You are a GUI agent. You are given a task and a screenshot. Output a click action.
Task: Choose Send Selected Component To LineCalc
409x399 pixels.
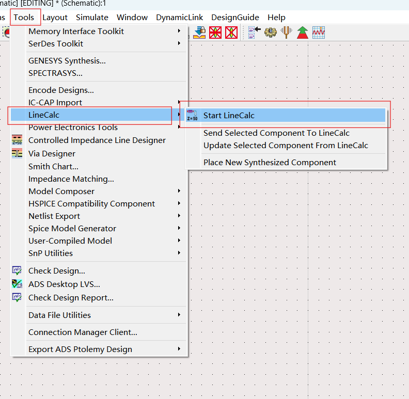[x=276, y=133]
